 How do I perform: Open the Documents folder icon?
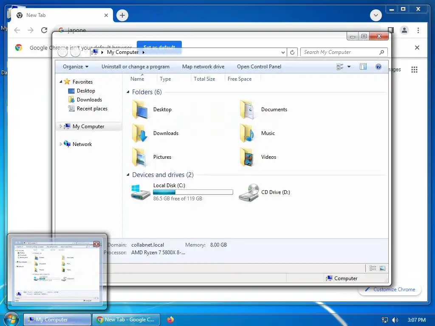[247, 110]
